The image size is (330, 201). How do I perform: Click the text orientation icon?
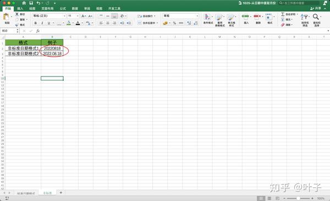coord(122,16)
